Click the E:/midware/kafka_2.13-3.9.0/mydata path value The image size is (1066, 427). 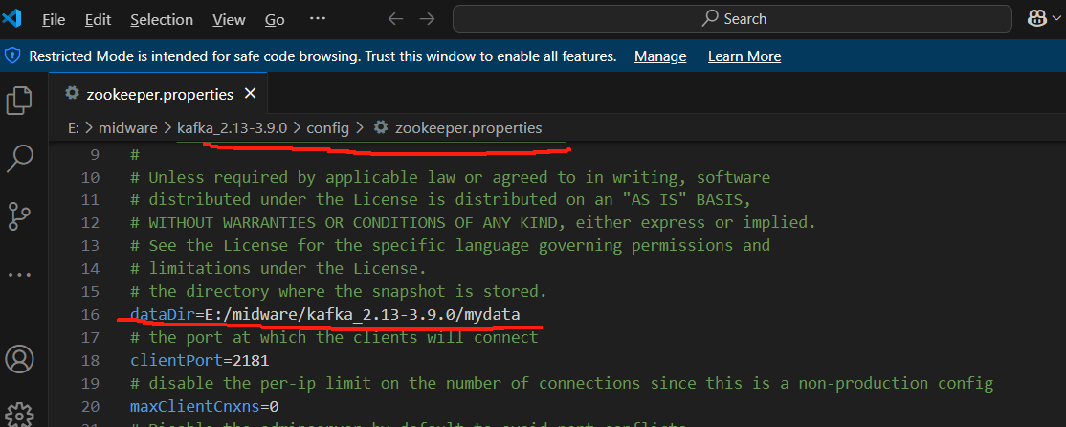click(x=363, y=314)
